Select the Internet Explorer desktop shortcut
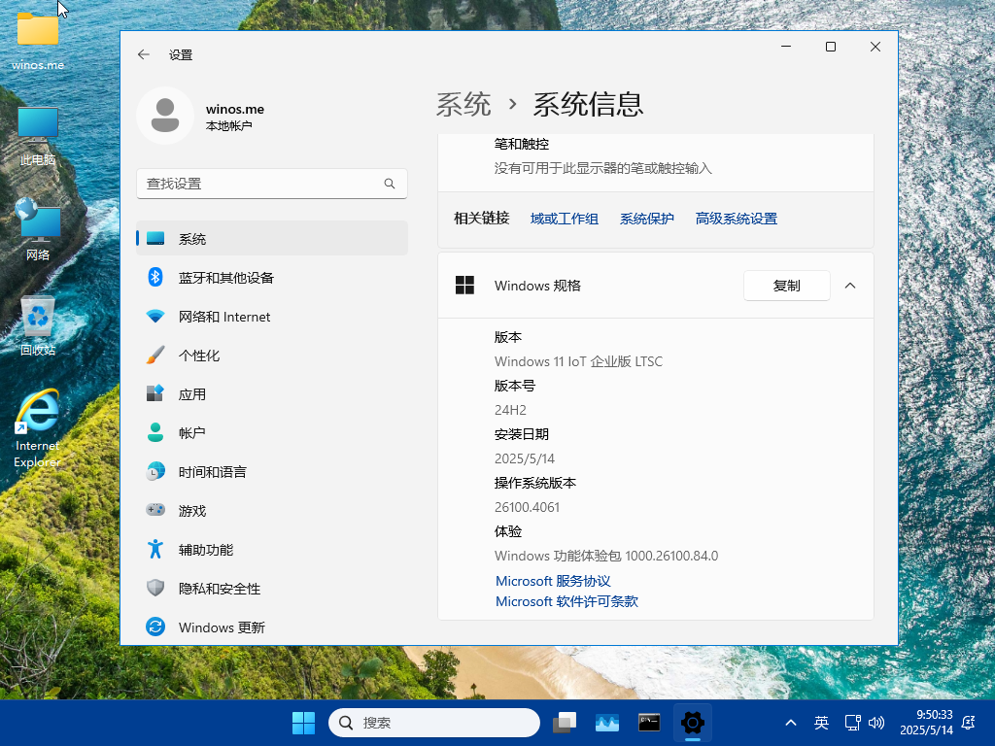995x746 pixels. 38,428
